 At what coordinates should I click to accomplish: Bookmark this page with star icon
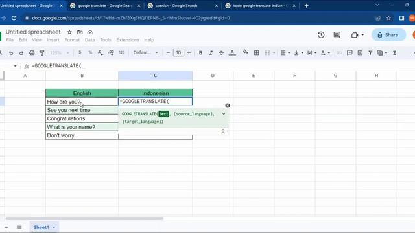388,18
